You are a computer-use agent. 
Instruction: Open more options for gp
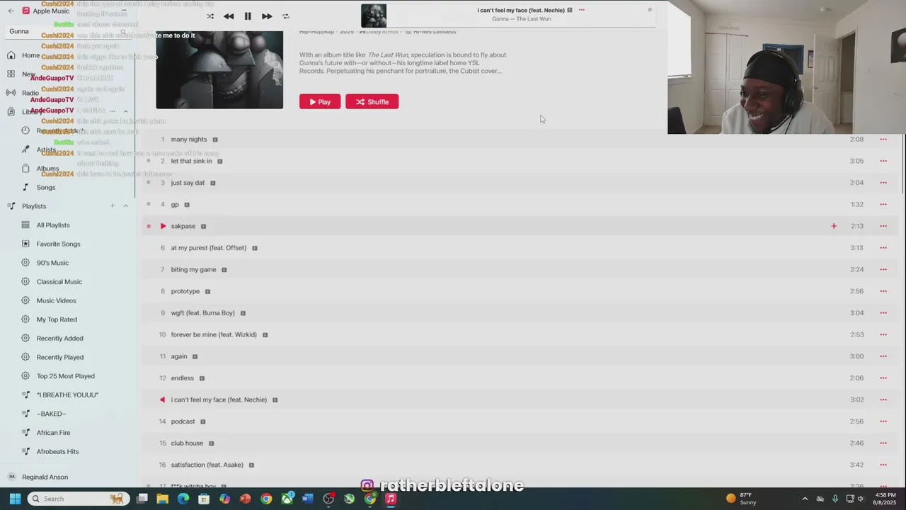(x=883, y=204)
